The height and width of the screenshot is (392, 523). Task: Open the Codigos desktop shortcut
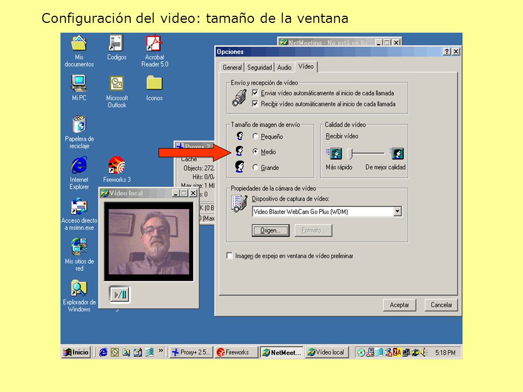click(117, 47)
